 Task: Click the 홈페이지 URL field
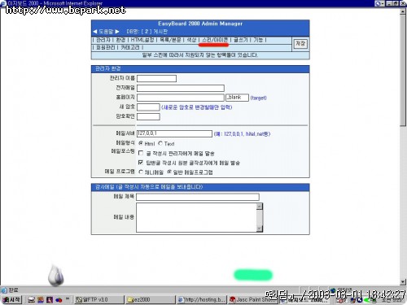click(x=181, y=98)
